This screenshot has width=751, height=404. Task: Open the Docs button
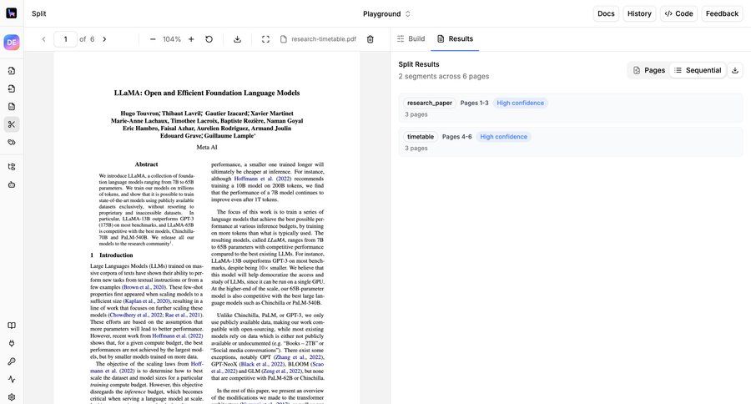click(606, 13)
